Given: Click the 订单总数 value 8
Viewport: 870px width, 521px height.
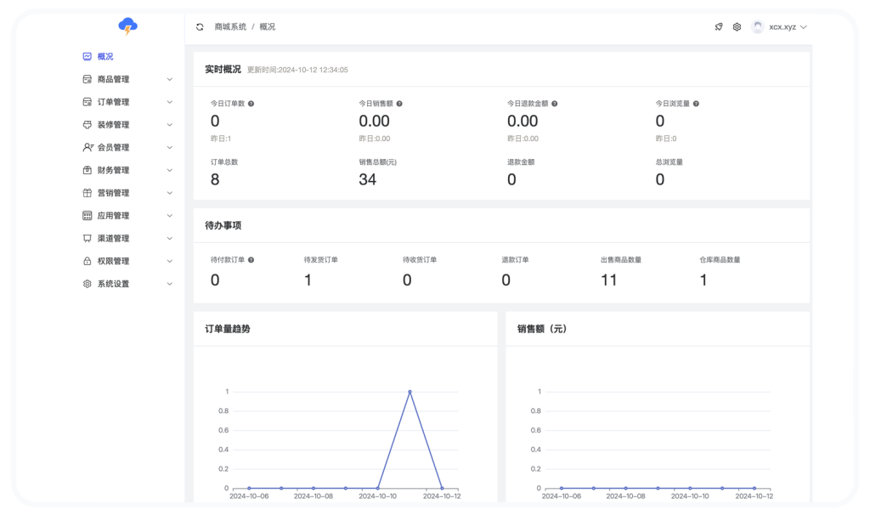Looking at the screenshot, I should coord(215,180).
